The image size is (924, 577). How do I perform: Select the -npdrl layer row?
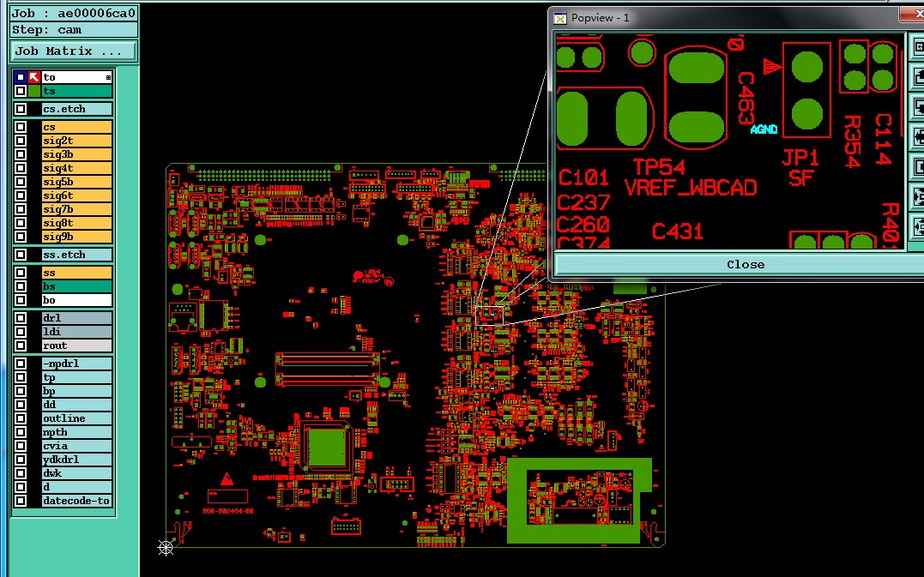[x=76, y=364]
